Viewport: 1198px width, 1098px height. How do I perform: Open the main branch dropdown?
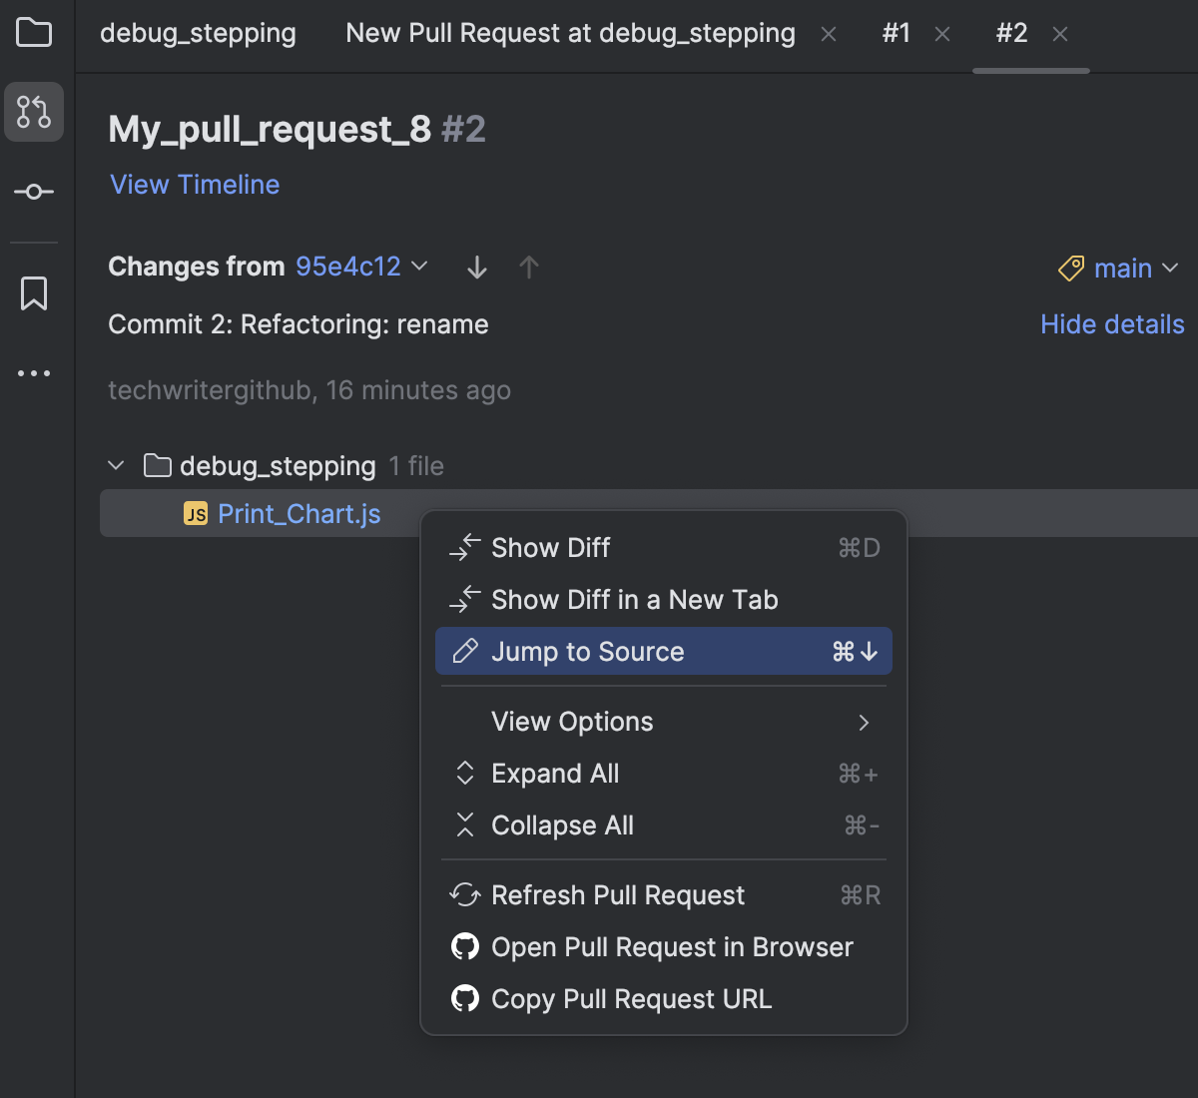point(1133,268)
